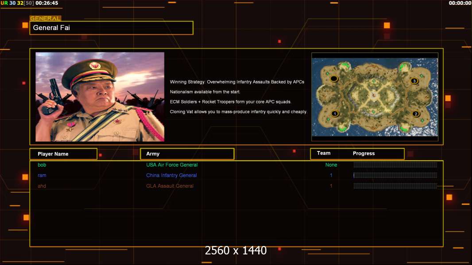The height and width of the screenshot is (265, 472).
Task: Click the island map preview
Action: pyautogui.click(x=375, y=97)
